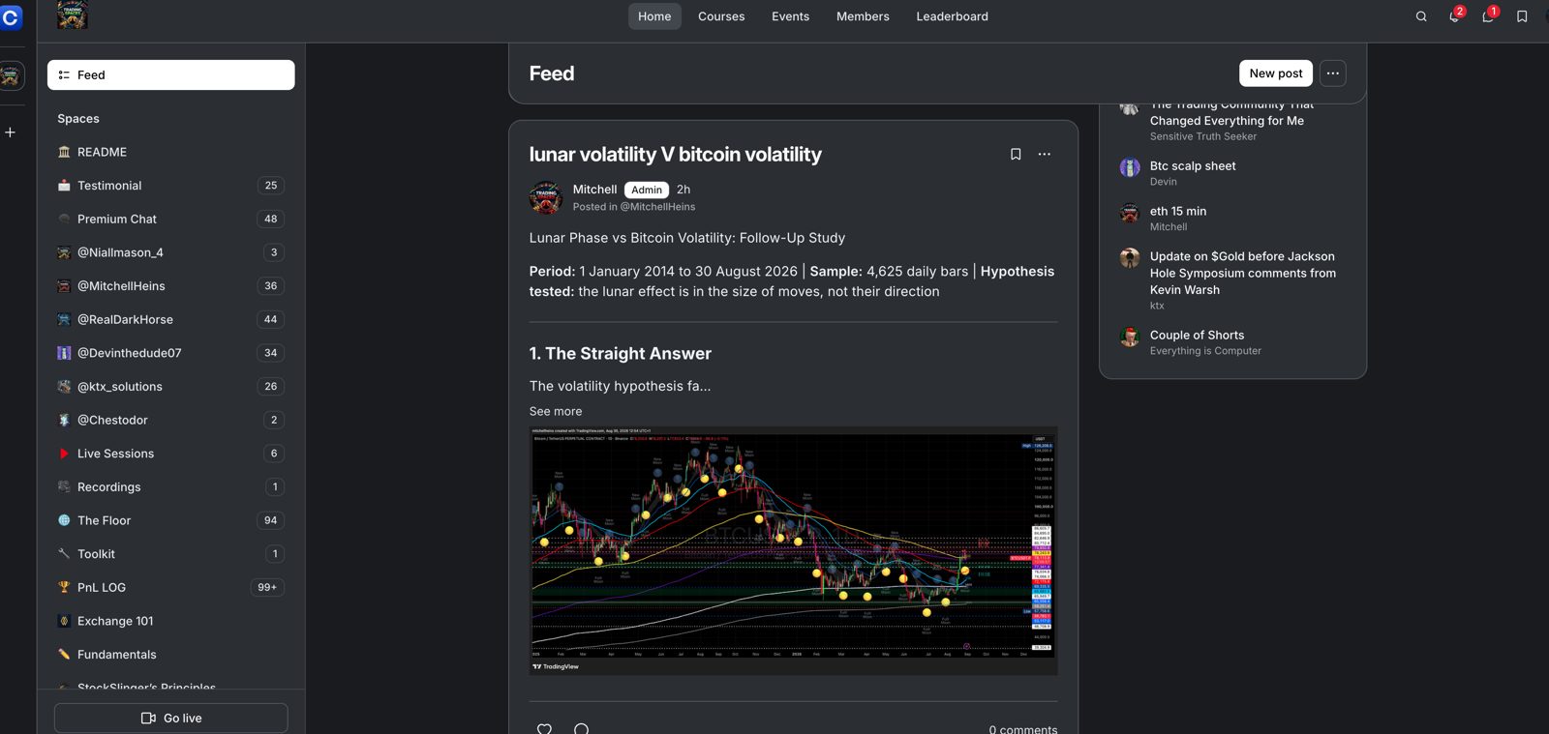1549x734 pixels.
Task: Click the comment bubble icon
Action: [581, 728]
